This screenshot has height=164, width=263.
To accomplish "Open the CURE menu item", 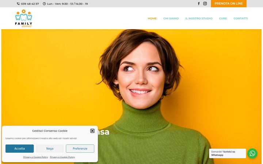I will coord(223,19).
